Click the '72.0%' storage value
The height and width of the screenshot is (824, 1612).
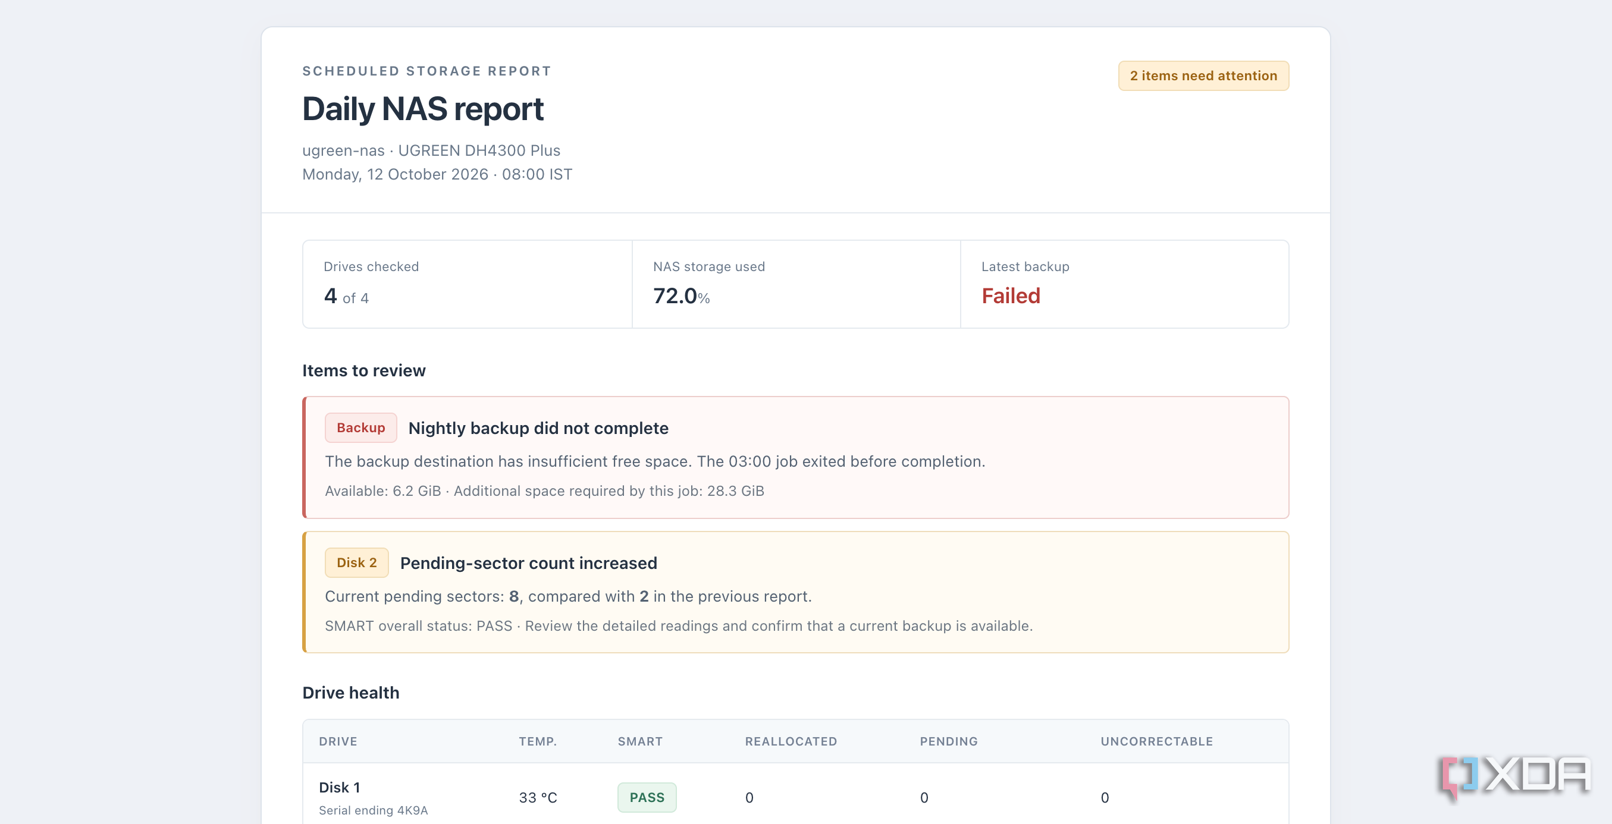(681, 296)
